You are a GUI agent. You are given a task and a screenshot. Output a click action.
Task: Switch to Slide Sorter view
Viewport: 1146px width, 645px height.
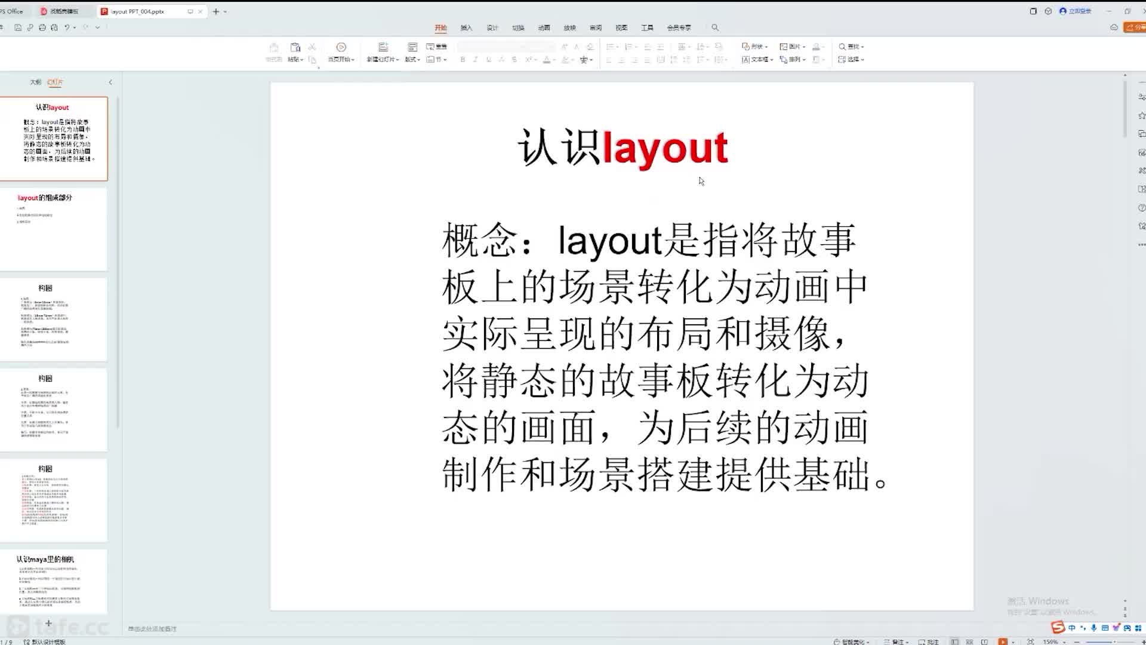click(970, 641)
